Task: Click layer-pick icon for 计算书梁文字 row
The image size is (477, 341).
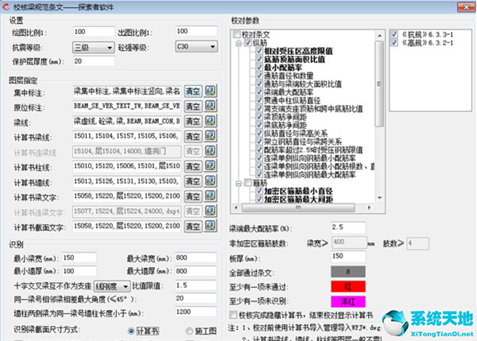Action: (x=210, y=196)
